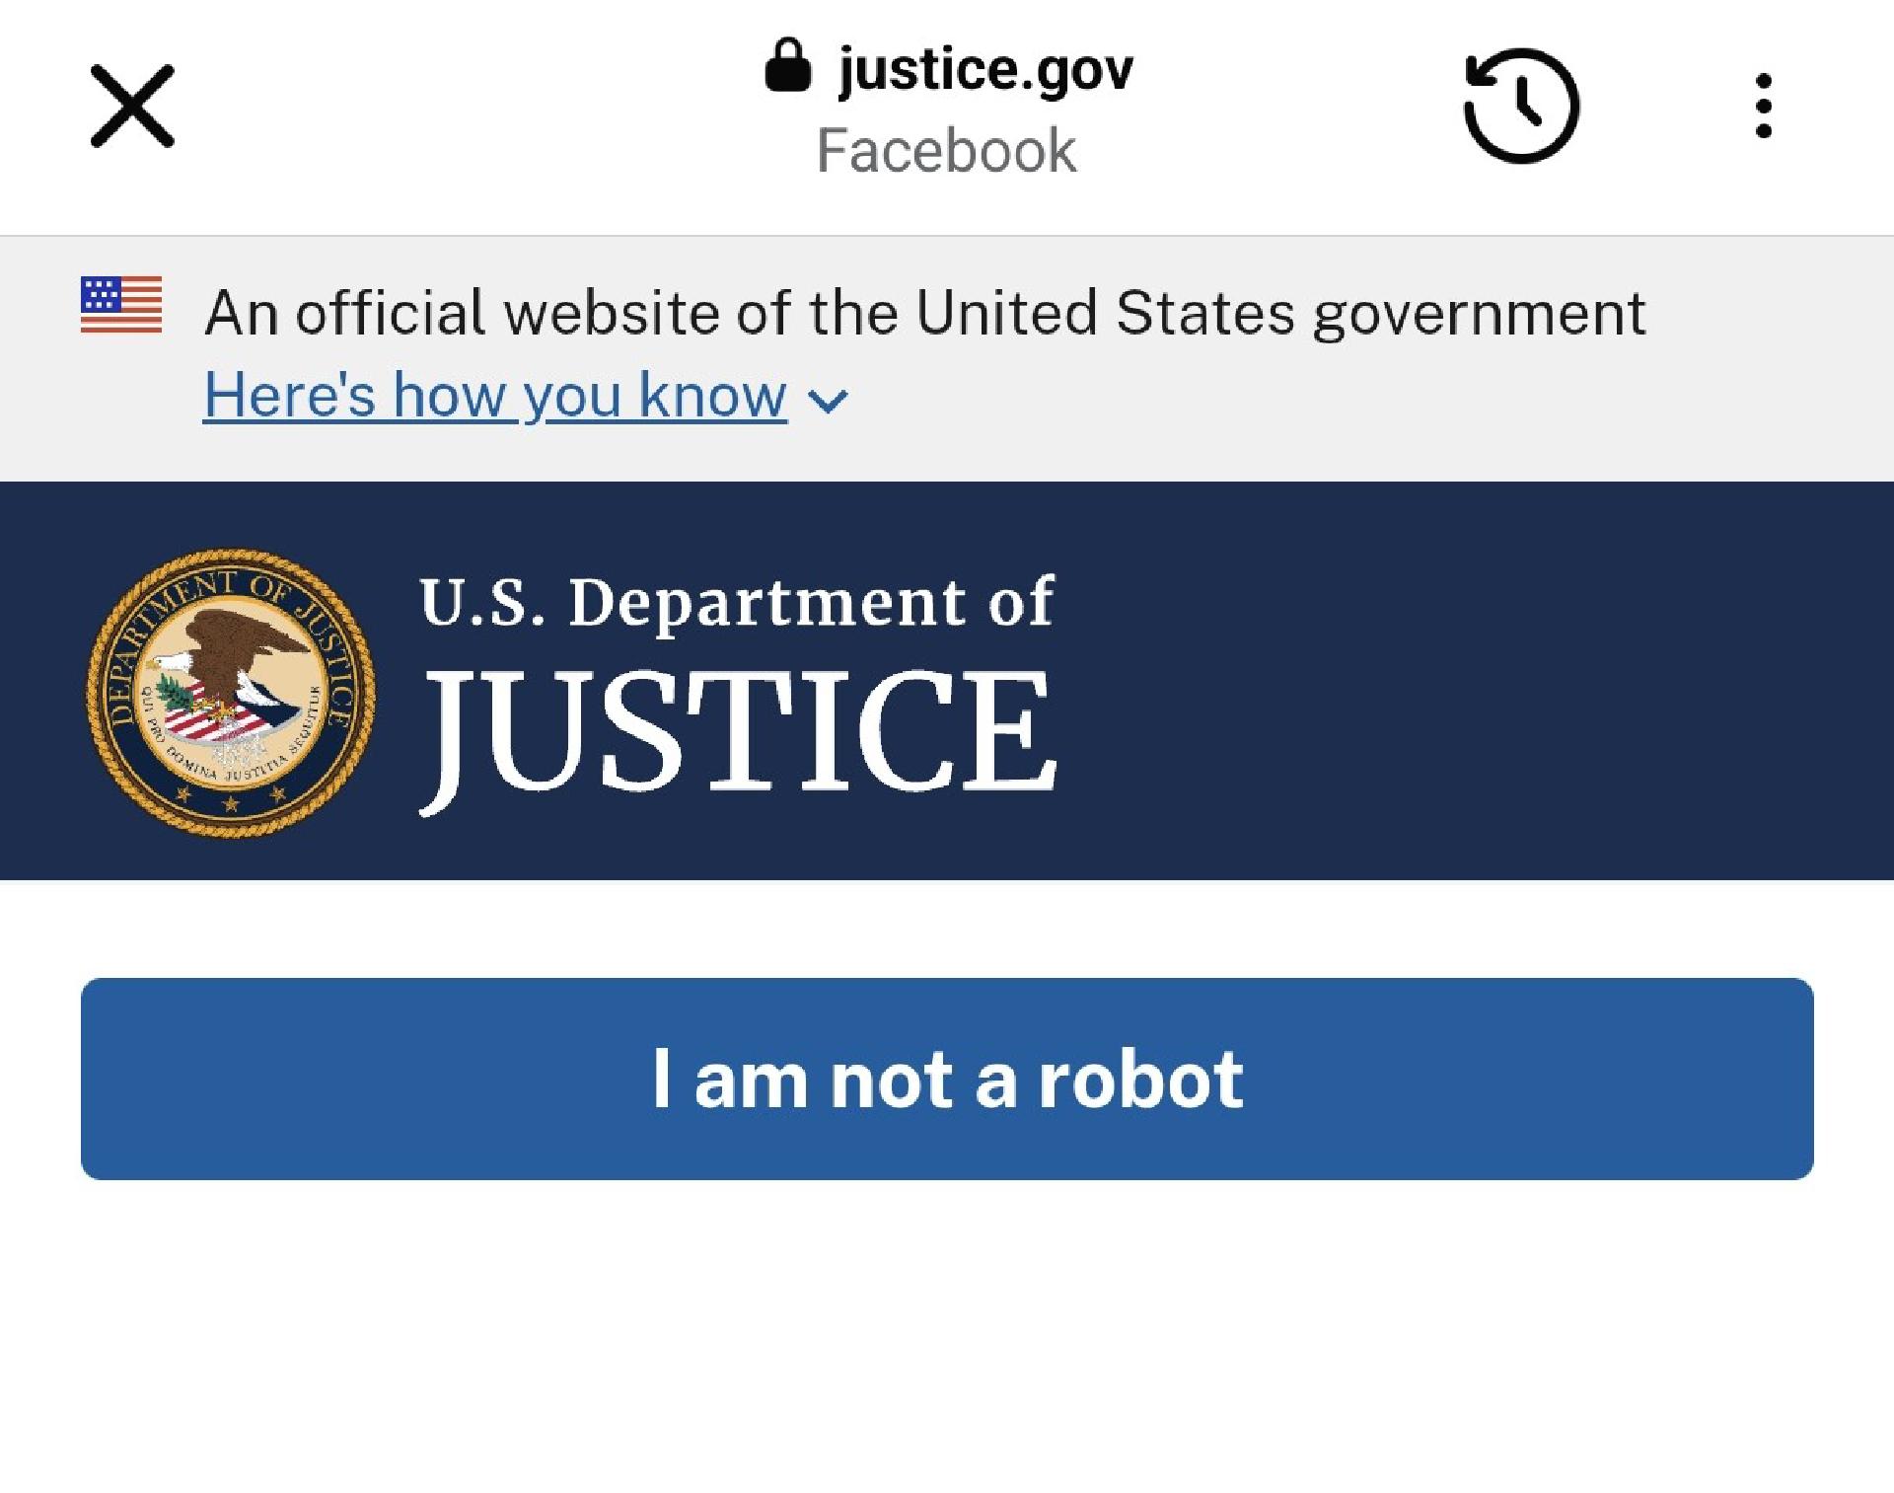1894x1493 pixels.
Task: Click the Department of Justice seal
Action: click(231, 693)
